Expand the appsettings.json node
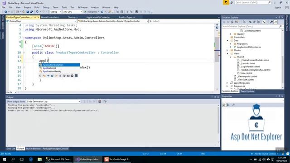This screenshot has height=163, width=290. [x=227, y=83]
